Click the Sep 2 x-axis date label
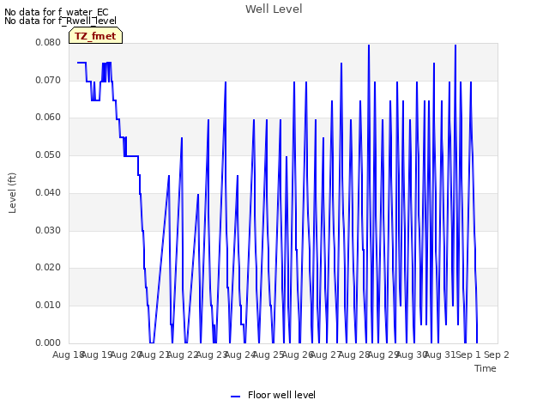 click(497, 354)
